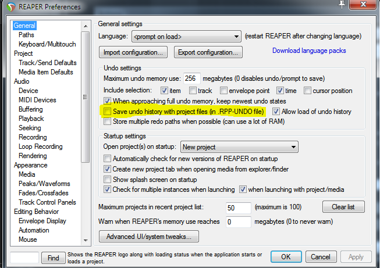380x268 pixels.
Task: Click the Apply button
Action: pos(356,256)
